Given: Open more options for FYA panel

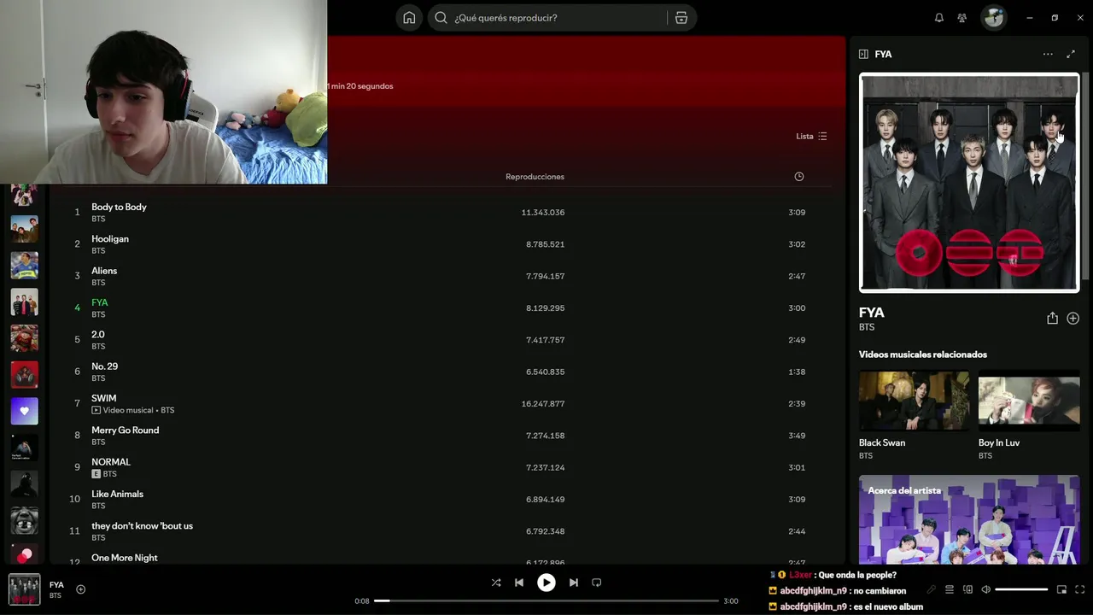Looking at the screenshot, I should click(x=1048, y=54).
